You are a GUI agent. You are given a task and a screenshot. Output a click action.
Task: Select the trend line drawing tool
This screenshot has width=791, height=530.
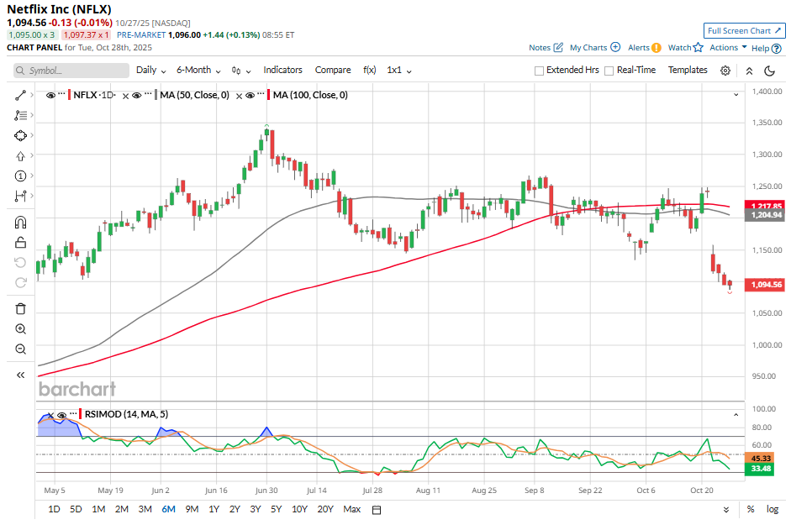click(x=21, y=95)
